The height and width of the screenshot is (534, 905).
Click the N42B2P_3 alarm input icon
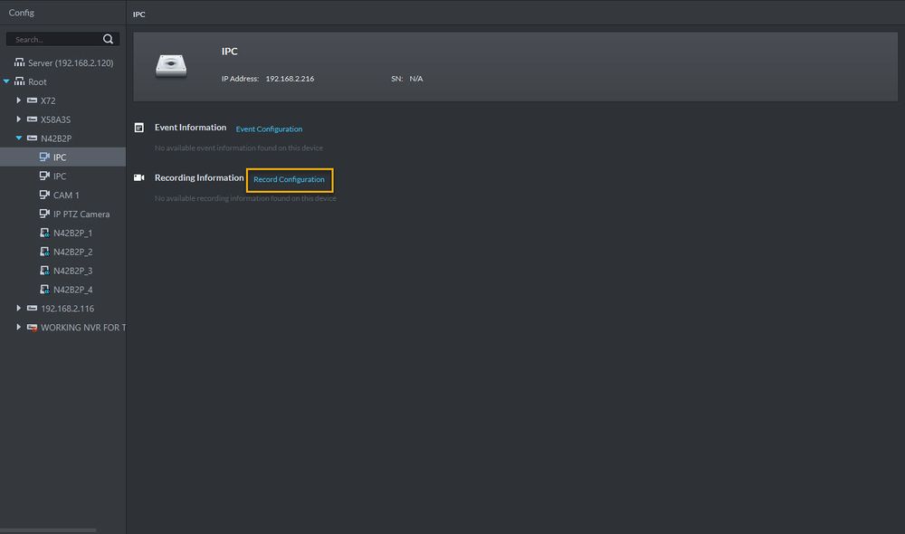[44, 271]
